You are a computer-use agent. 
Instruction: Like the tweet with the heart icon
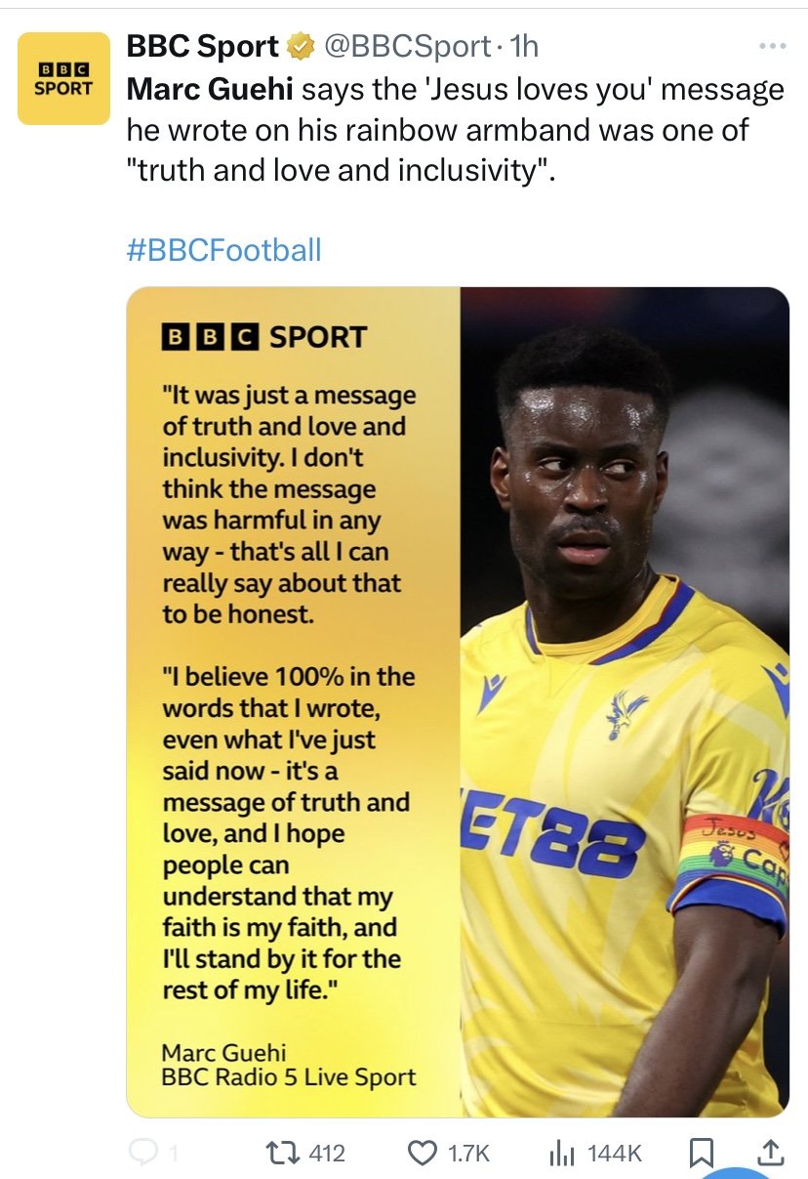coord(423,1154)
